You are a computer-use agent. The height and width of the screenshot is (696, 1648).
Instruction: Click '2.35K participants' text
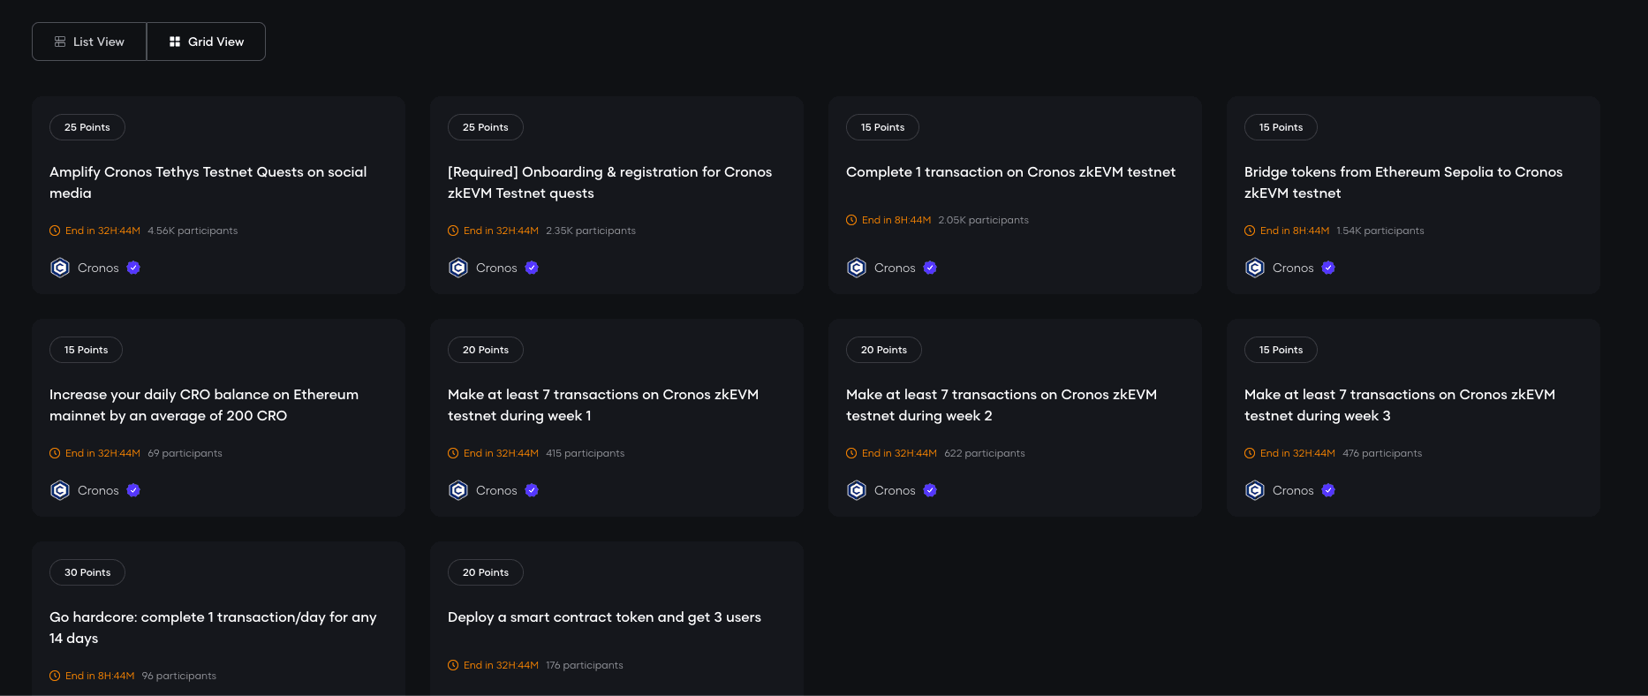[591, 231]
